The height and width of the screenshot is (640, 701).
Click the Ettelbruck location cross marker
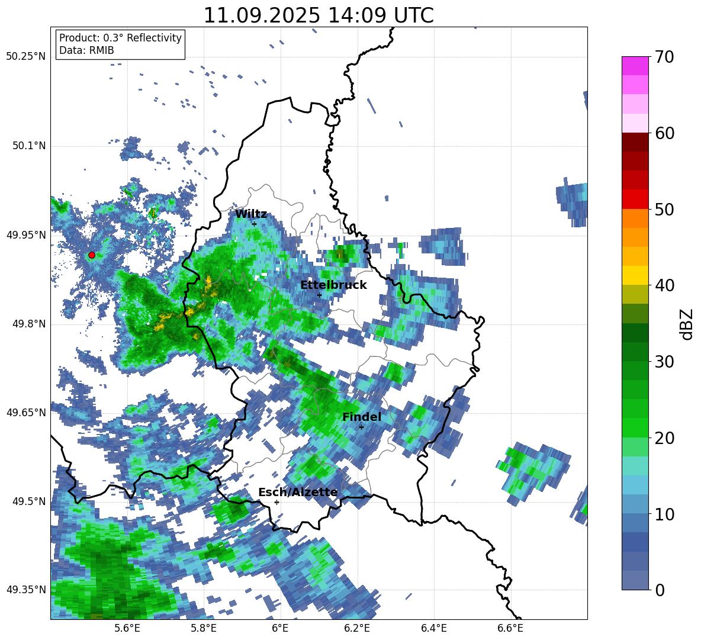pyautogui.click(x=319, y=295)
